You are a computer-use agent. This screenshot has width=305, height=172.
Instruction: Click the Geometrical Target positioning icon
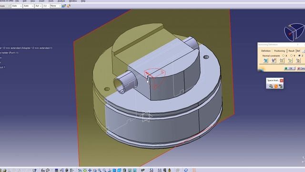[x=274, y=61]
